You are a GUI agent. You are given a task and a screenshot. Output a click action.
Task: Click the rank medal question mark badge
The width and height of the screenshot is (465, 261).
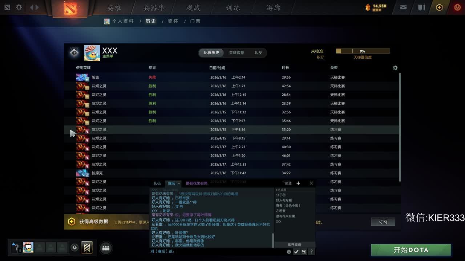pyautogui.click(x=74, y=53)
